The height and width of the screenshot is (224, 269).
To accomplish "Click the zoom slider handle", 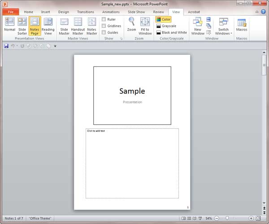I will pyautogui.click(x=227, y=218).
